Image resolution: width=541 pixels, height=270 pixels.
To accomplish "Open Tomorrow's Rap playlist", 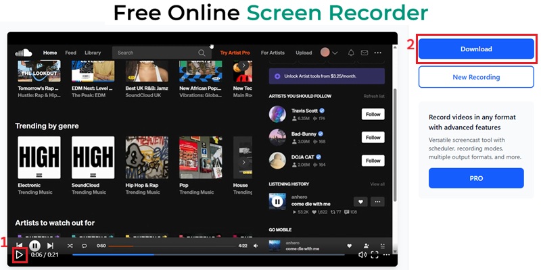I will point(39,72).
